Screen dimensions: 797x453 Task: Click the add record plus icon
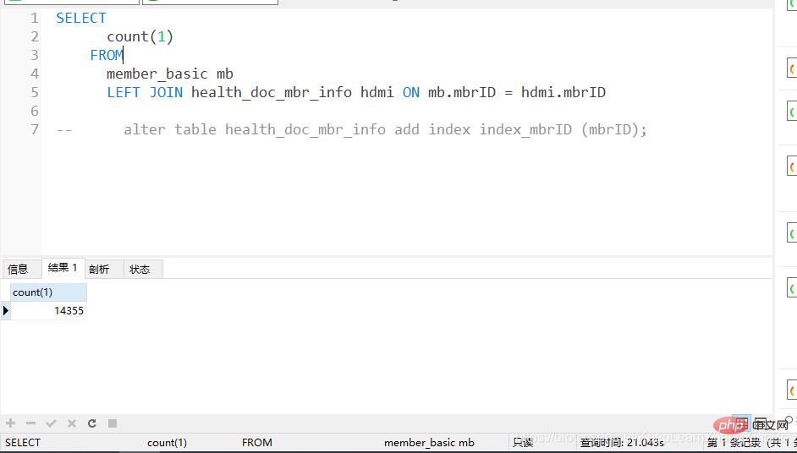tap(11, 423)
